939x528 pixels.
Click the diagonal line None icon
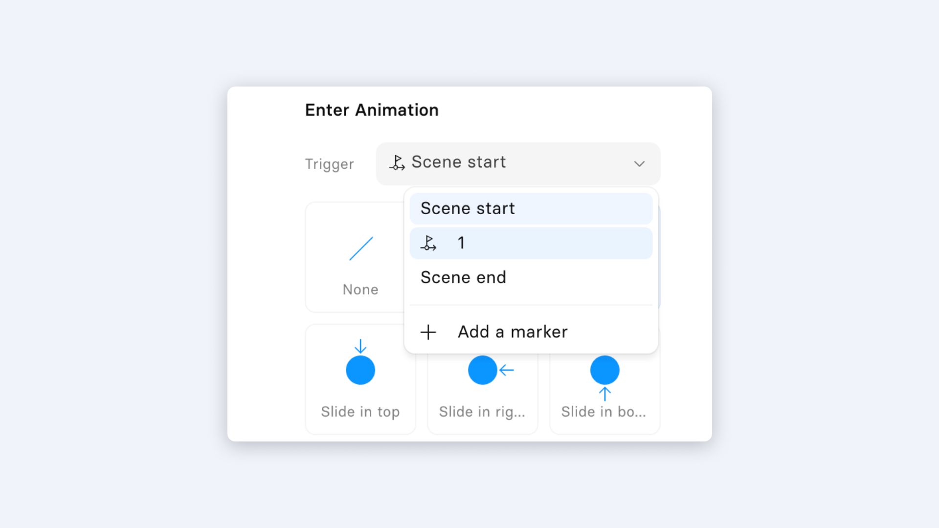pos(361,249)
